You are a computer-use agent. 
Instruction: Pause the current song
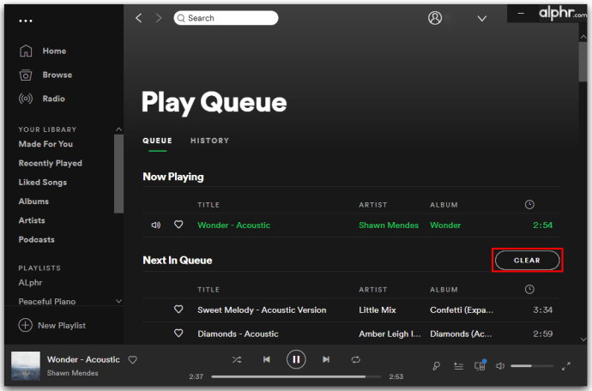[296, 359]
